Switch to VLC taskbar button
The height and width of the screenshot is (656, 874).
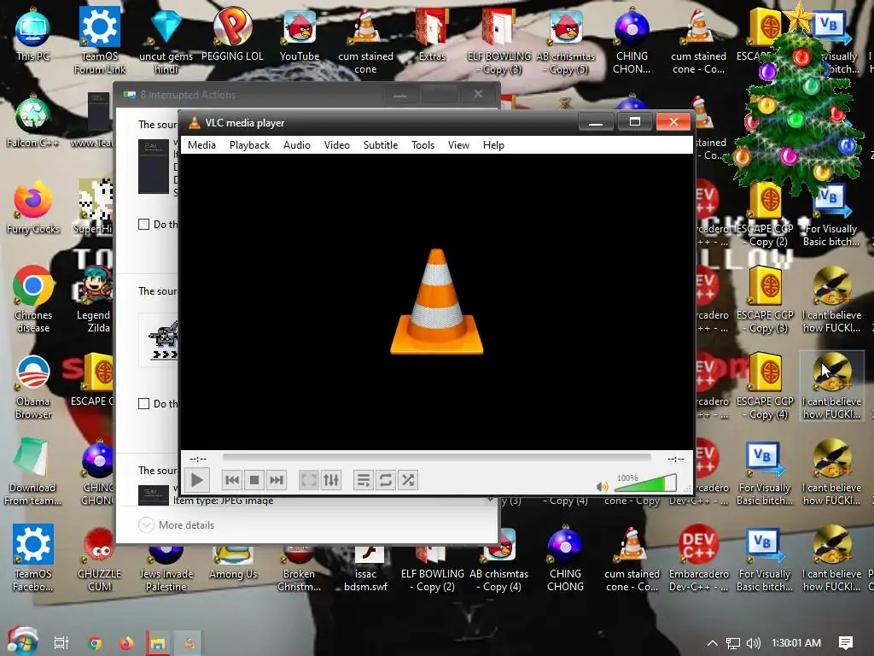click(189, 642)
